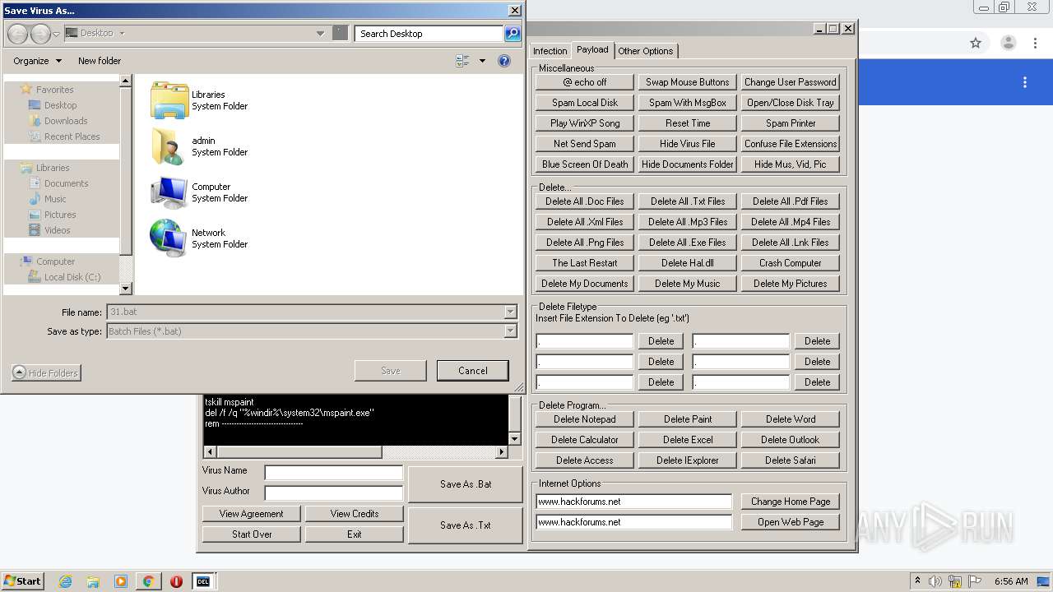
Task: Click the Reset Time button
Action: 688,123
